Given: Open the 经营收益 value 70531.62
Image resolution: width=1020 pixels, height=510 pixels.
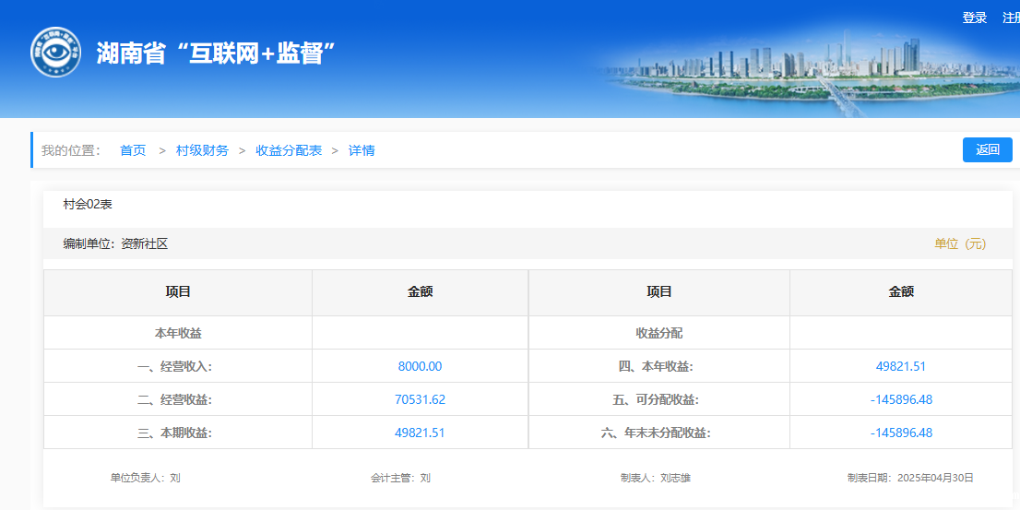Looking at the screenshot, I should point(420,399).
